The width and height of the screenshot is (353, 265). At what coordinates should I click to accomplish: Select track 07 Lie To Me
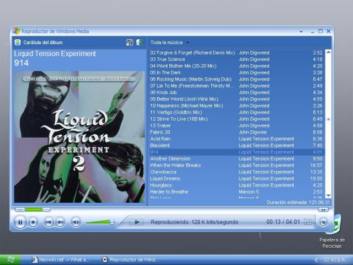(x=237, y=86)
